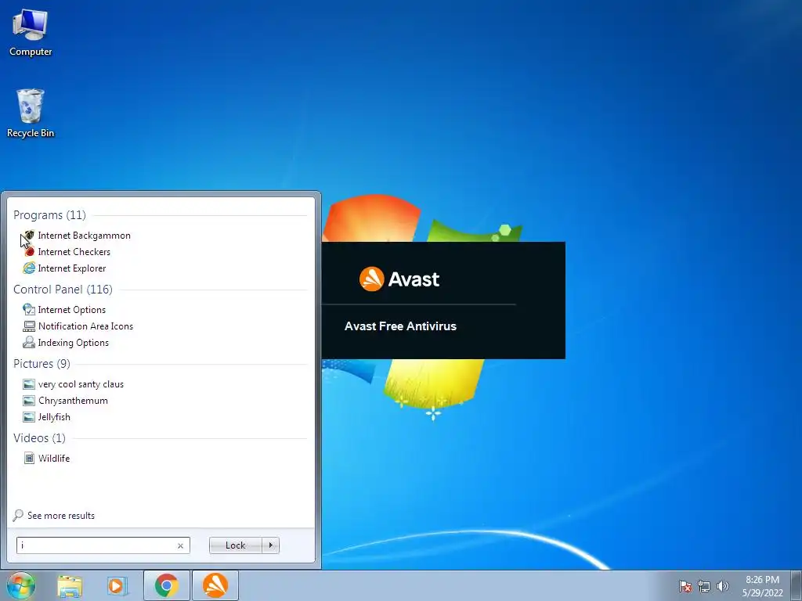
Task: Select the Wildlife result text
Action: pos(54,459)
